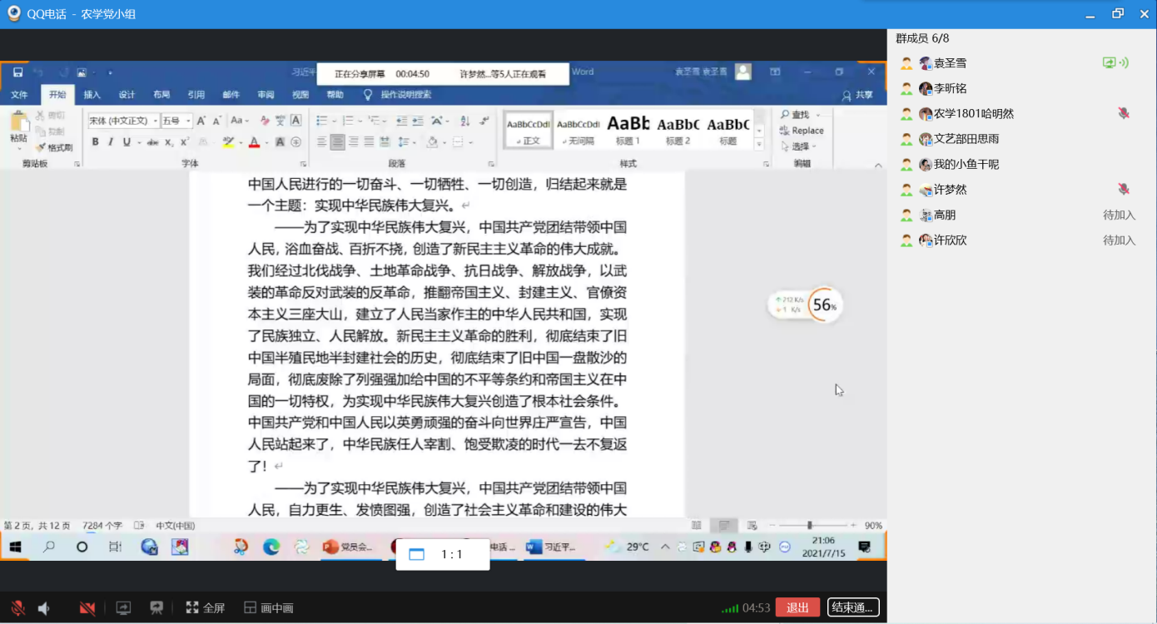1157x624 pixels.
Task: Click the center align paragraph icon
Action: 337,142
